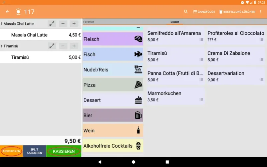Open options list icon for Dessertvariation
This screenshot has width=267, height=167.
coord(261,80)
